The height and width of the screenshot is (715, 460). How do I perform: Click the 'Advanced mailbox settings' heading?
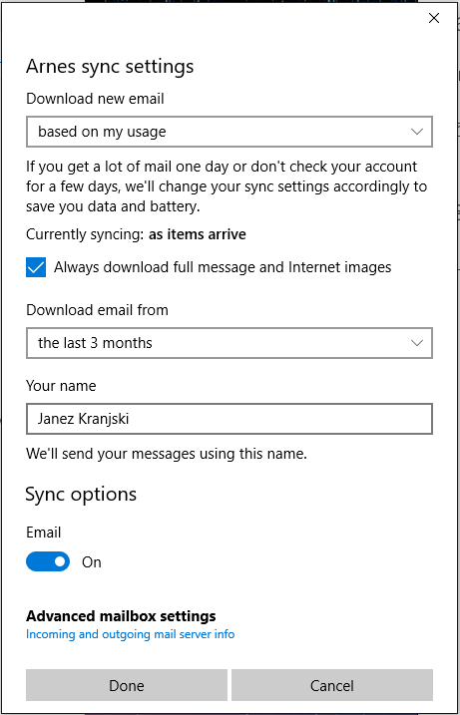click(x=121, y=616)
